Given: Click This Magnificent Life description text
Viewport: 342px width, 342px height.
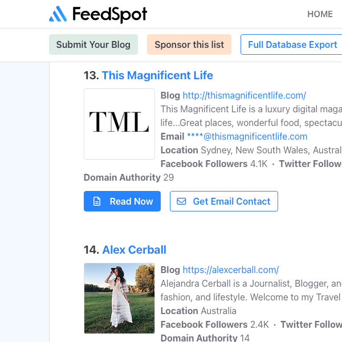Looking at the screenshot, I should coord(251,116).
